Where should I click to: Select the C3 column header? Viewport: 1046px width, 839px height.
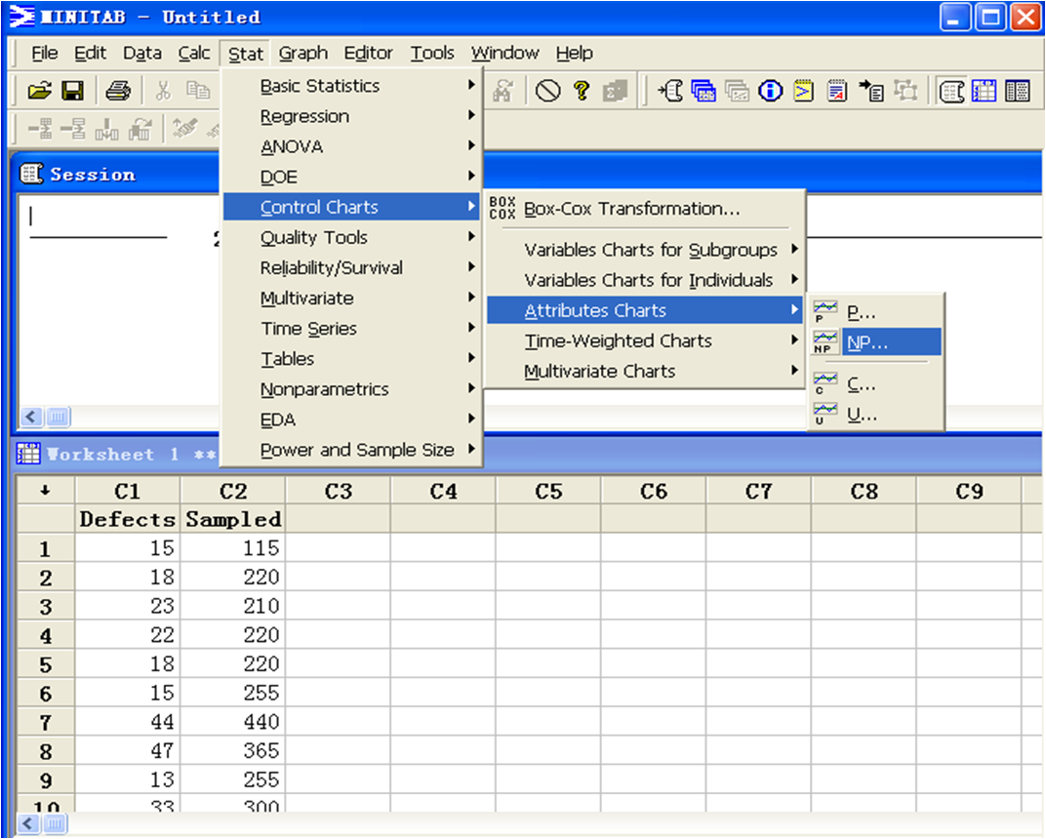coord(338,492)
